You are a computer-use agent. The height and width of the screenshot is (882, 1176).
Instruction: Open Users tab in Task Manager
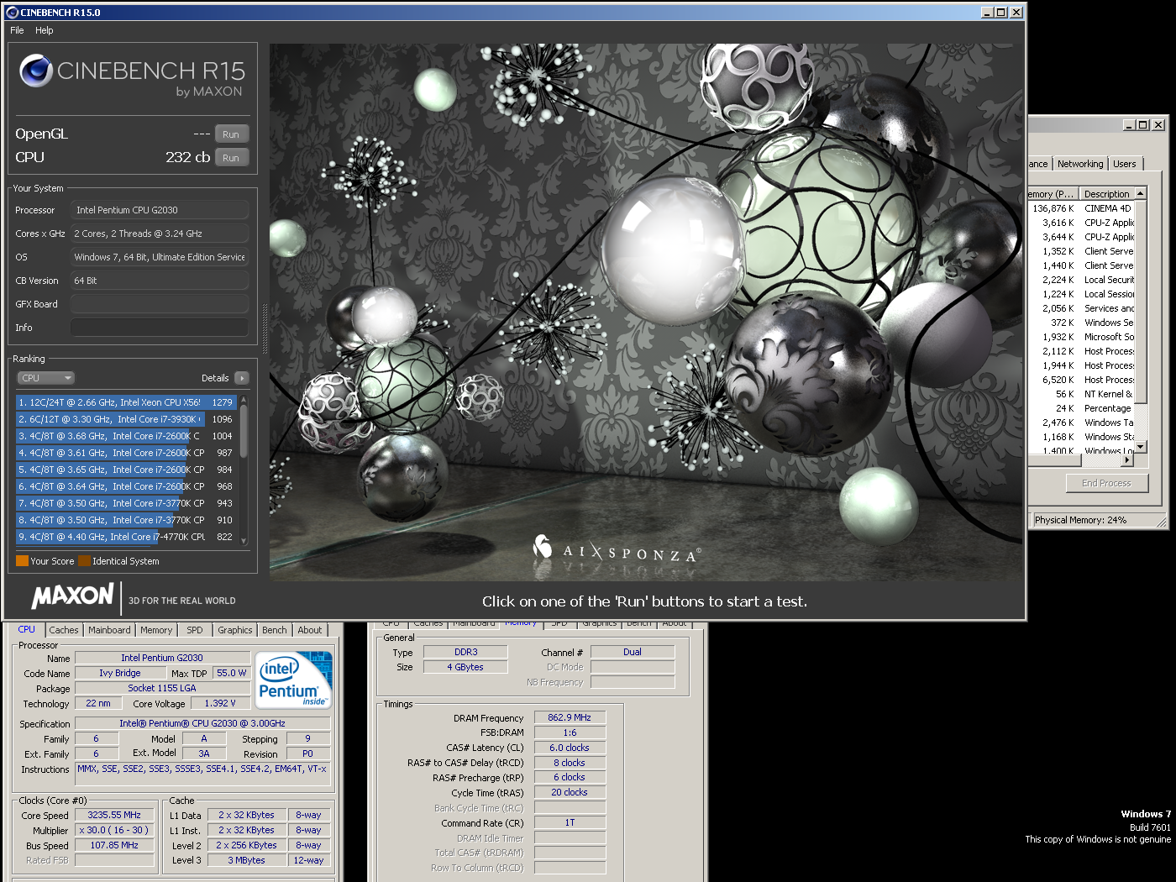coord(1125,164)
